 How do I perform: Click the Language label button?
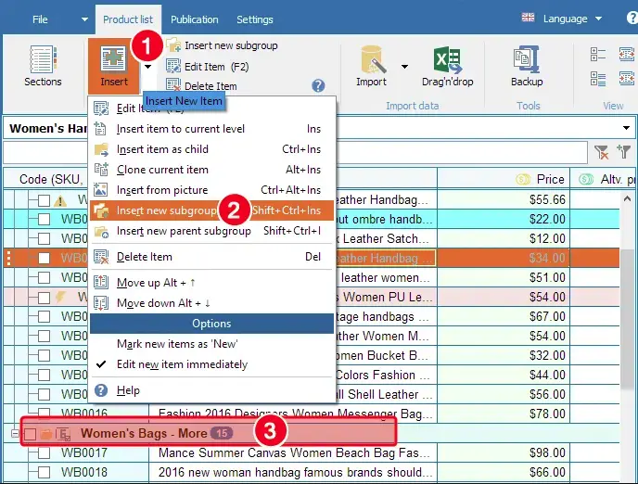click(565, 19)
